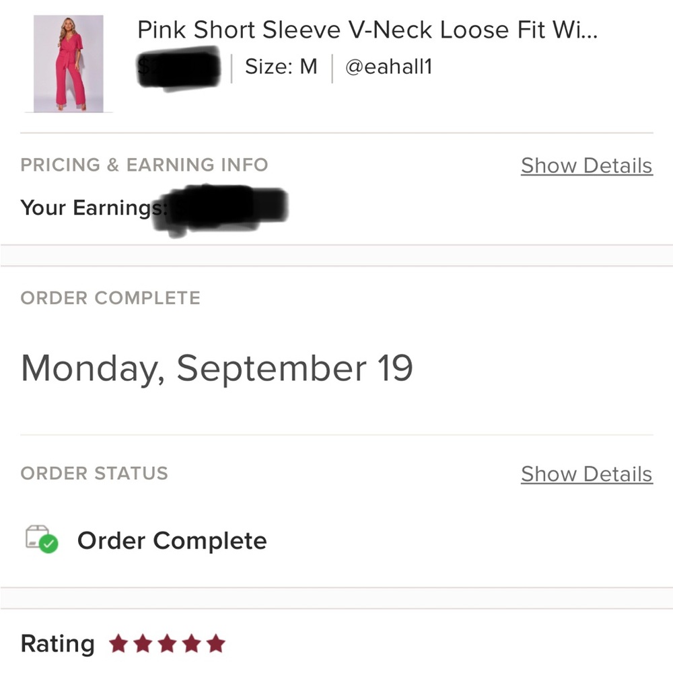Select the third rating star

168,643
